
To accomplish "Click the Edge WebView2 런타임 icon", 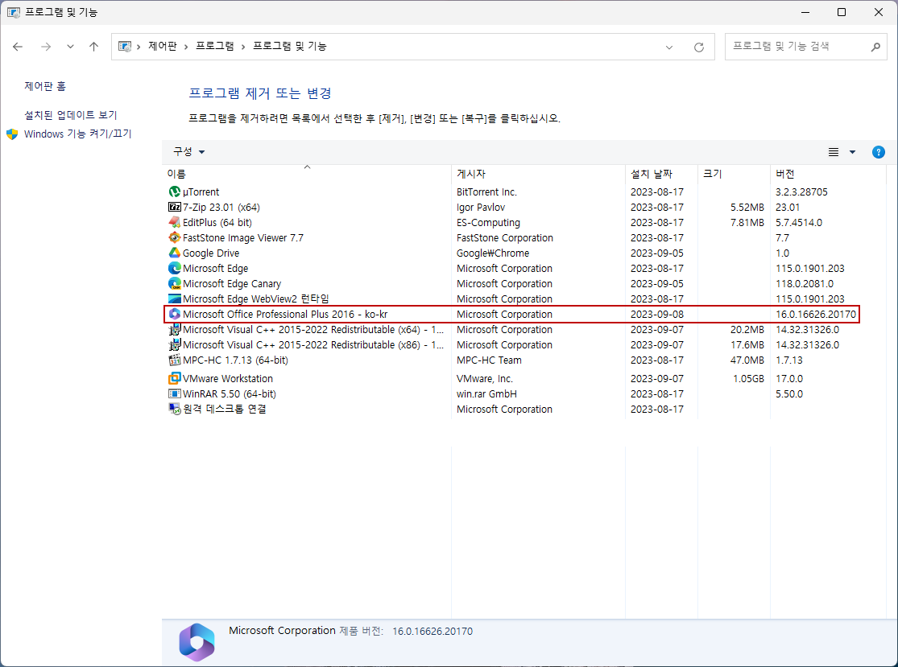I will point(175,299).
